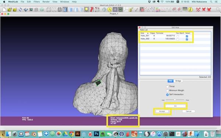Switch to the Fill tab

[x=171, y=81]
